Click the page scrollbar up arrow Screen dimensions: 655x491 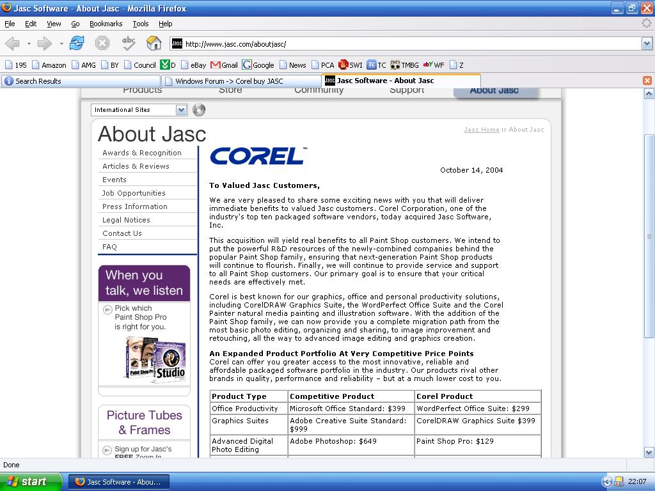point(649,93)
